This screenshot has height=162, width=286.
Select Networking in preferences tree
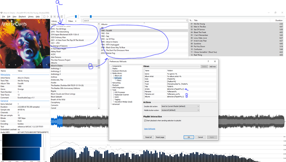pyautogui.click(x=116, y=83)
